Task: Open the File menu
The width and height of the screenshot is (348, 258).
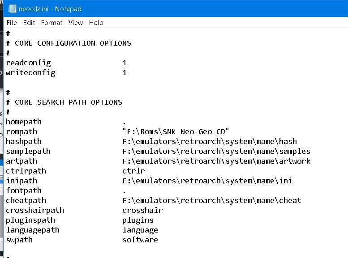Action: pyautogui.click(x=12, y=23)
